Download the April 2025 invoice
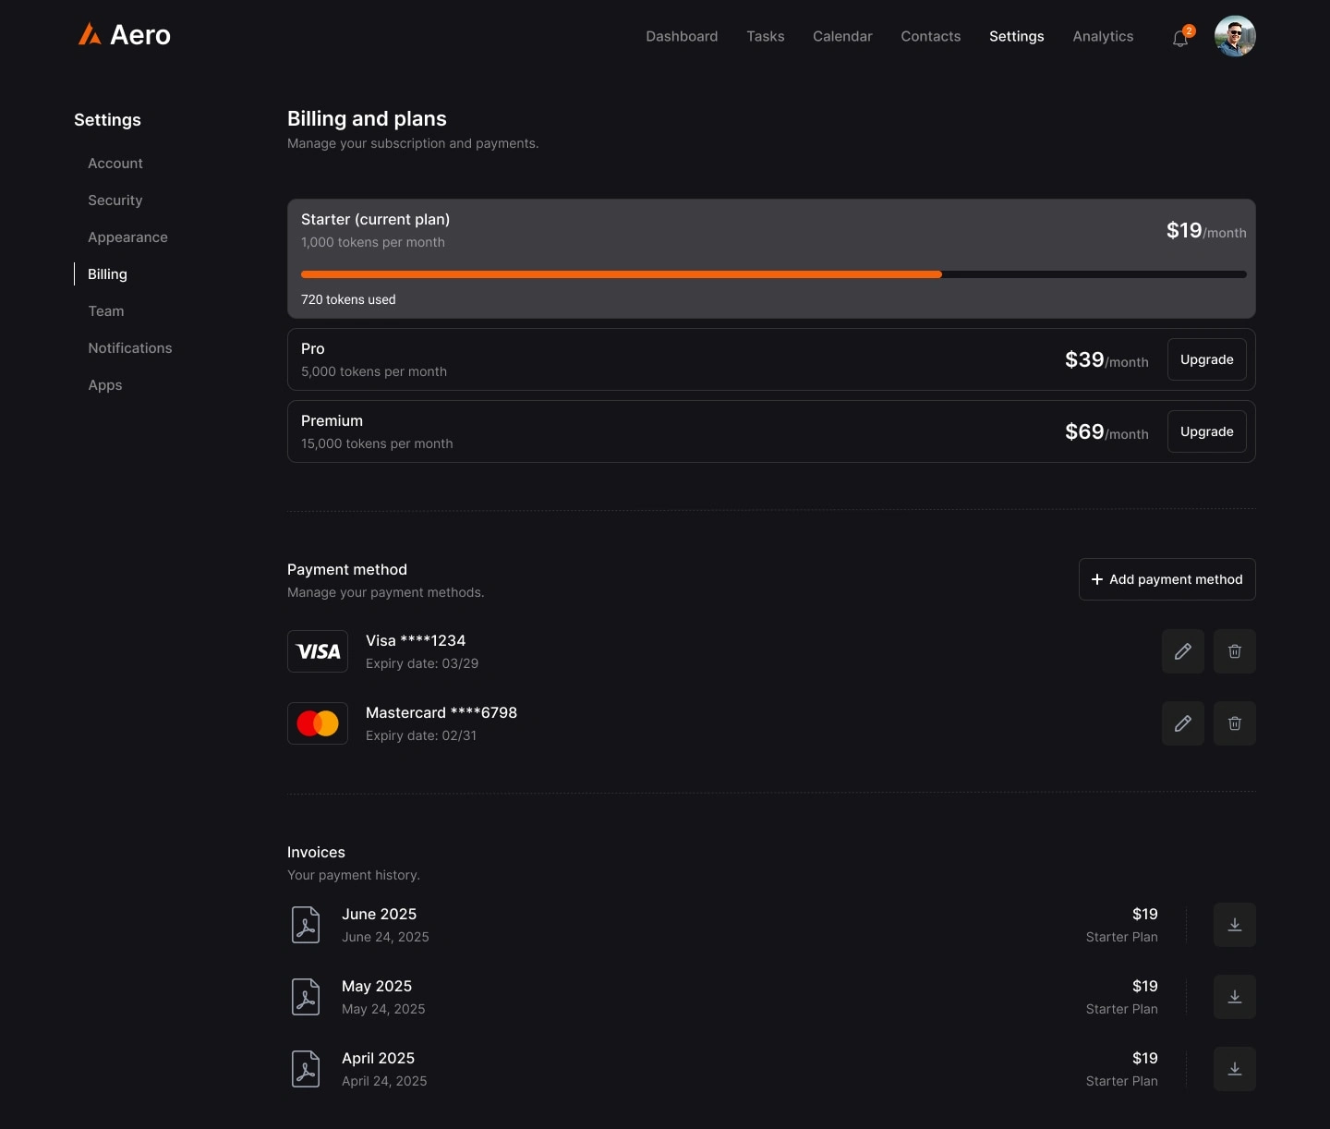The width and height of the screenshot is (1330, 1129). pos(1234,1069)
